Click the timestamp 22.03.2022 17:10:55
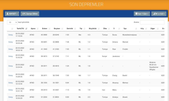 point(20,35)
